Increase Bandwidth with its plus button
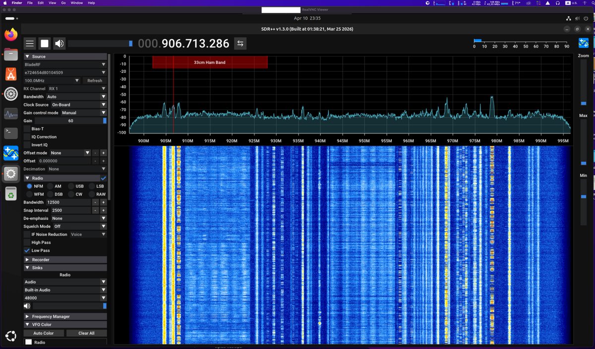 (103, 202)
